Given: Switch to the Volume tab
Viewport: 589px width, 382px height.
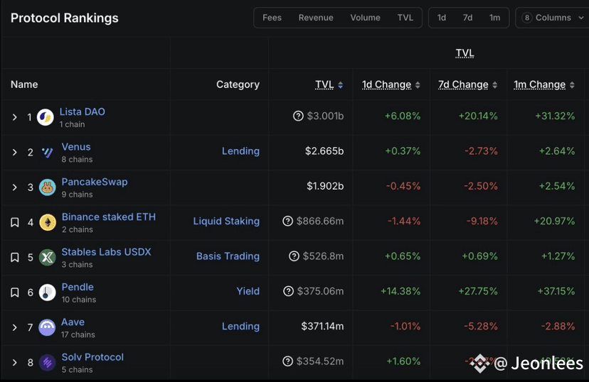Looking at the screenshot, I should coord(365,18).
